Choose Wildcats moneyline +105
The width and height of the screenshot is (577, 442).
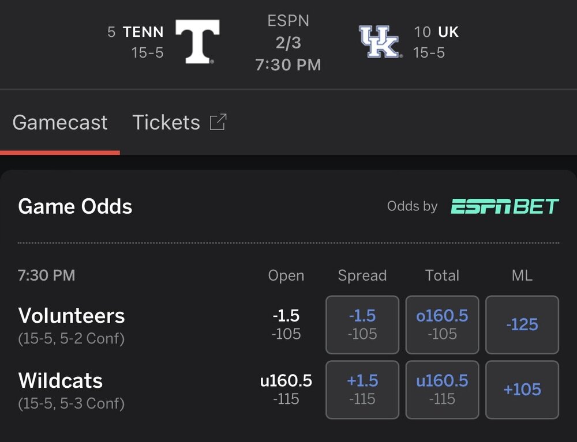[x=522, y=390]
